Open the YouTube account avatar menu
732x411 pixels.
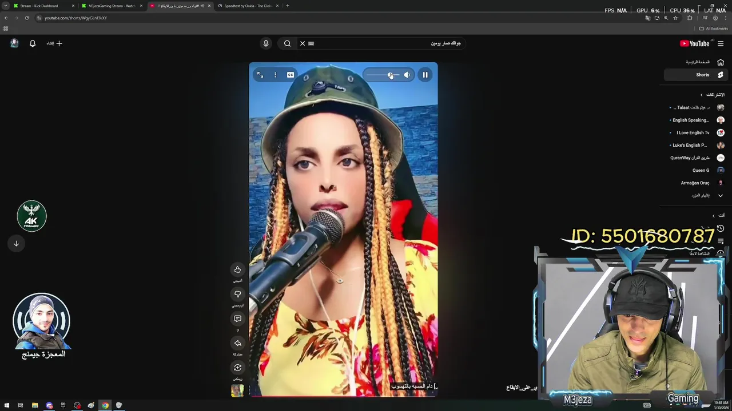[x=14, y=43]
